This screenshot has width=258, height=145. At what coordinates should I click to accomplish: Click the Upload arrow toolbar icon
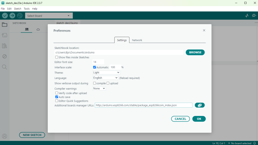12,16
